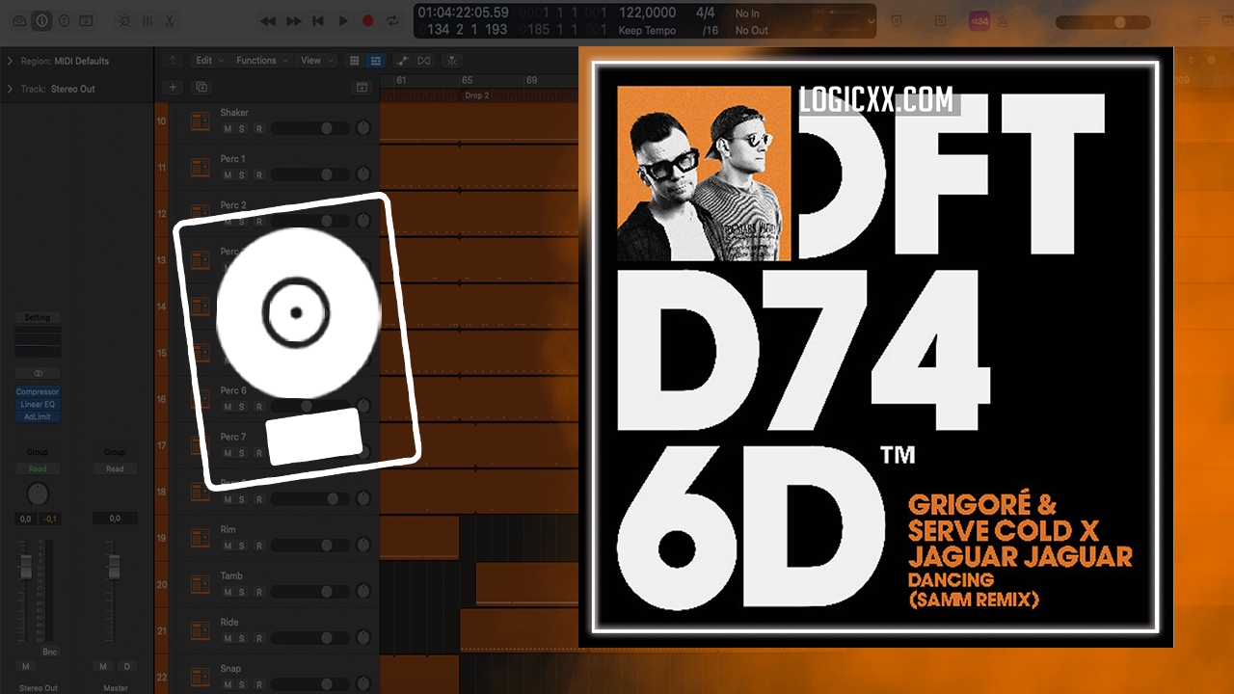Viewport: 1234px width, 694px height.
Task: Record-enable the Tamb track
Action: (x=258, y=592)
